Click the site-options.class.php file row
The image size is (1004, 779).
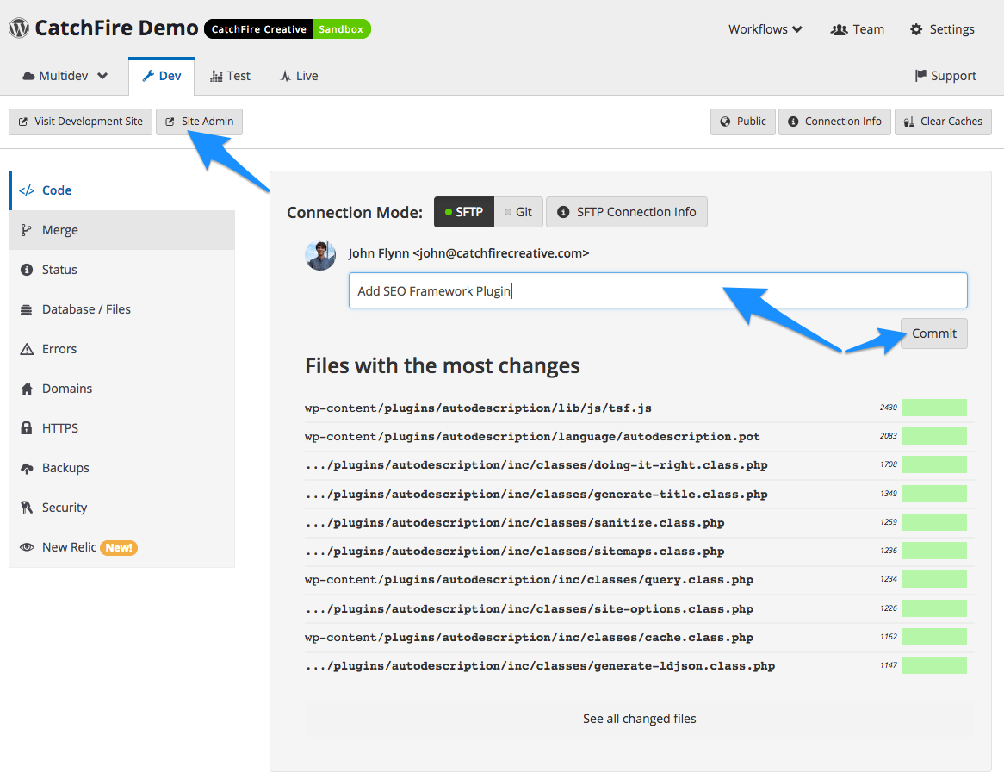coord(639,608)
